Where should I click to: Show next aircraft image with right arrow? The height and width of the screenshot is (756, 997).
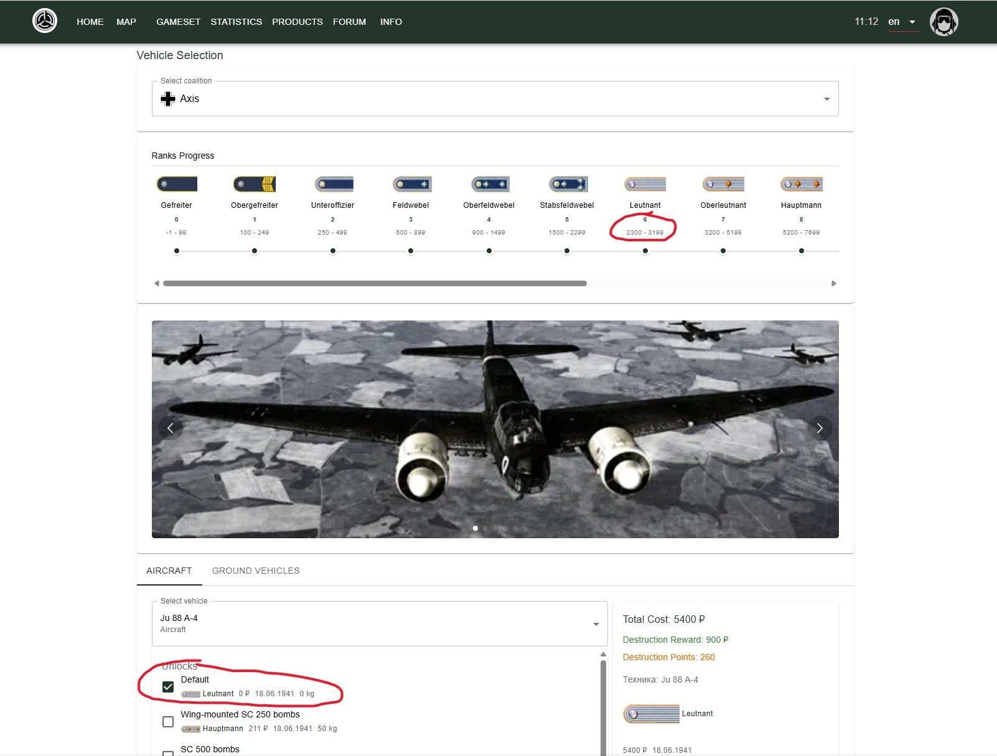pos(820,428)
